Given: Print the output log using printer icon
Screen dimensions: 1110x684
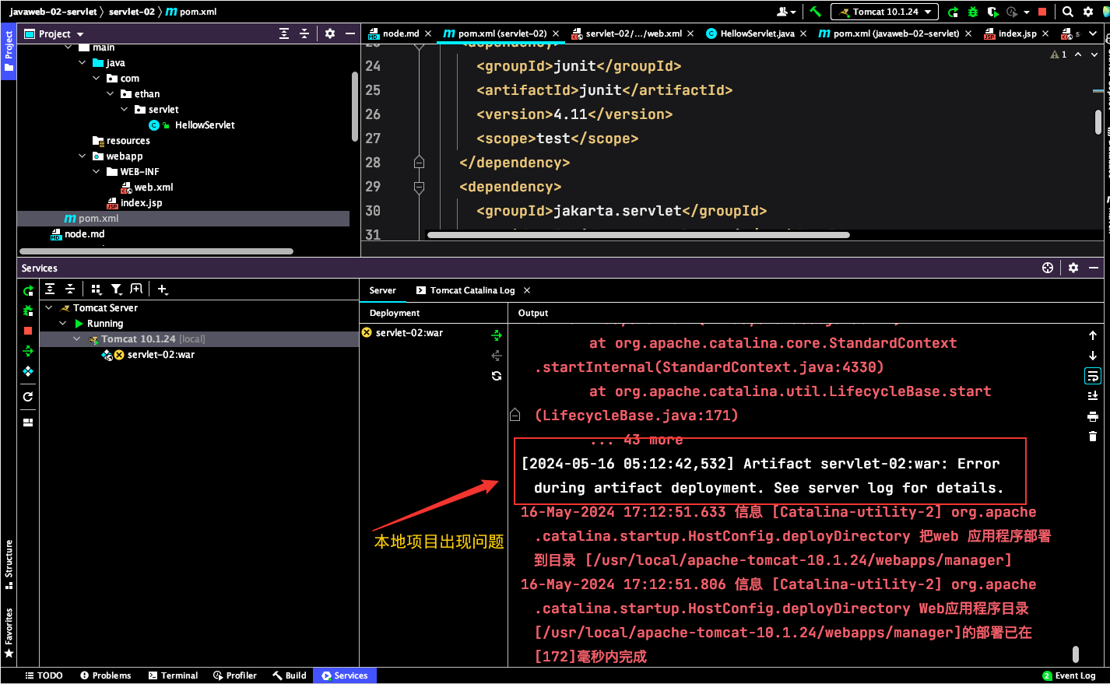Looking at the screenshot, I should tap(1093, 416).
